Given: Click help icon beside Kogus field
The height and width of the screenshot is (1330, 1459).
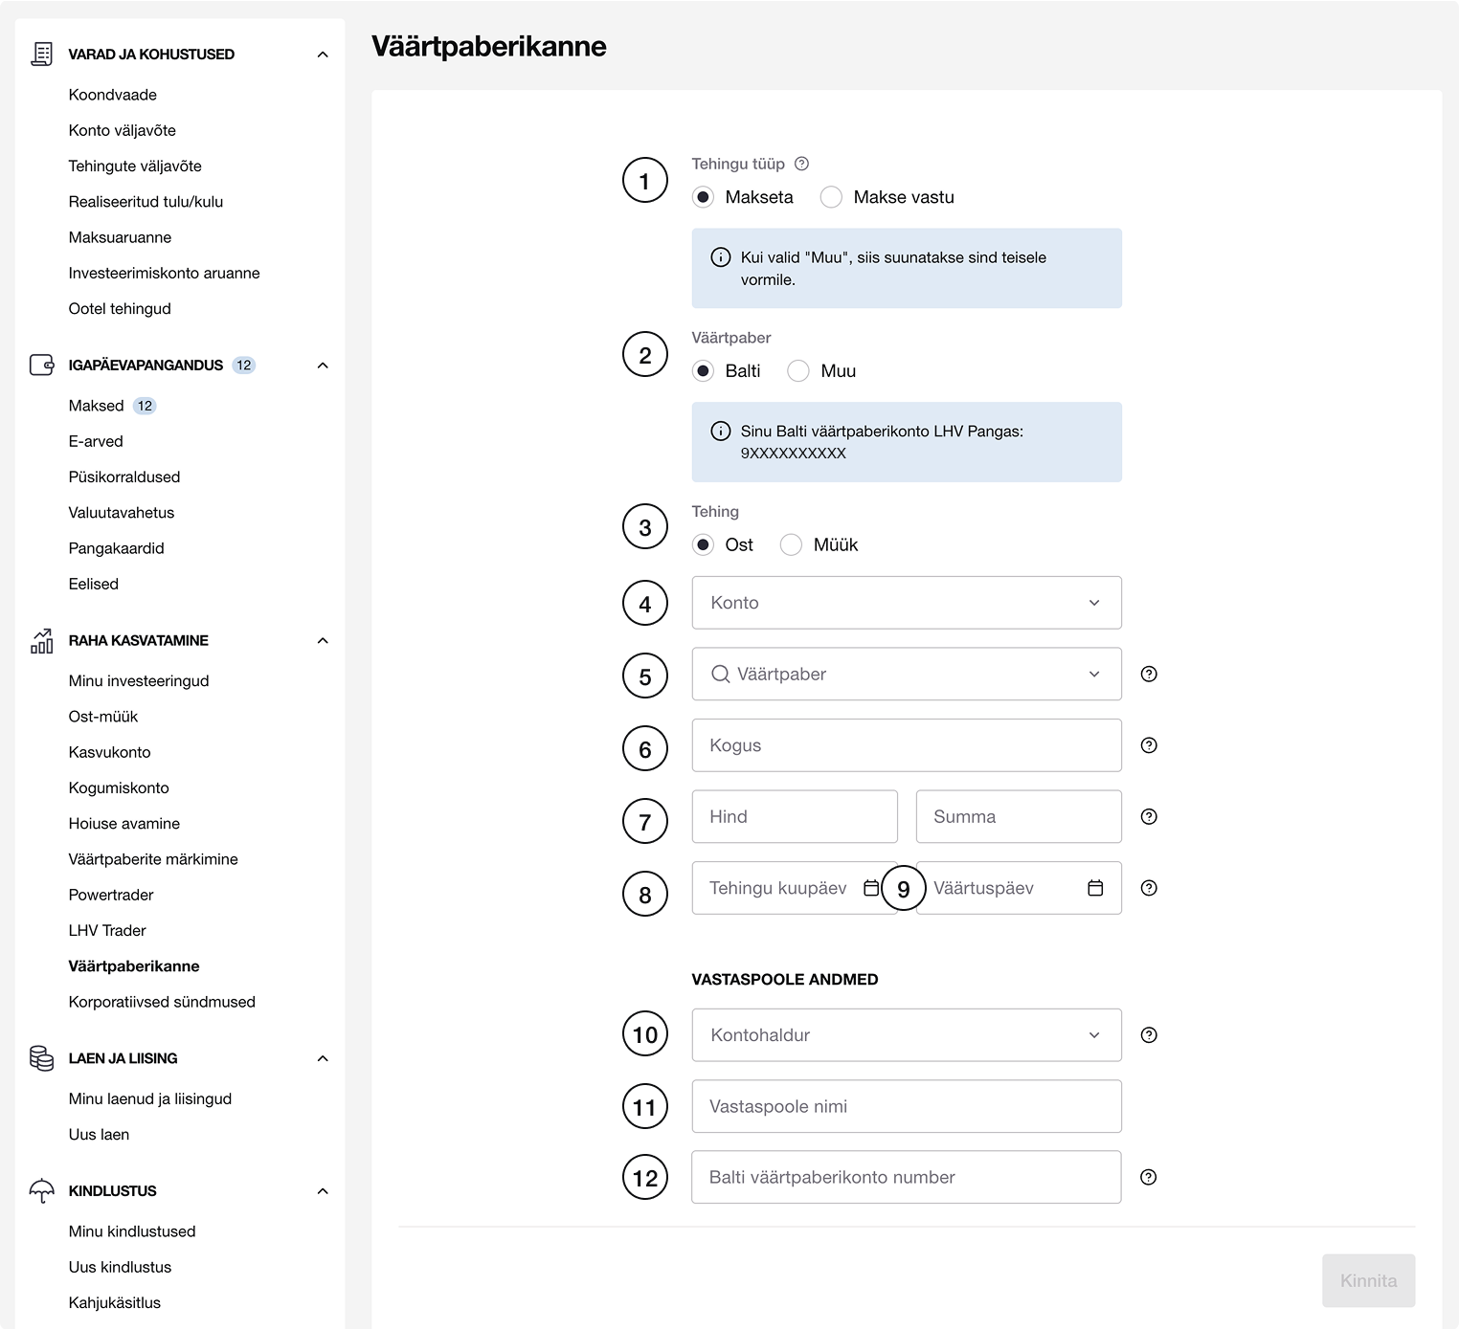Looking at the screenshot, I should tap(1149, 745).
